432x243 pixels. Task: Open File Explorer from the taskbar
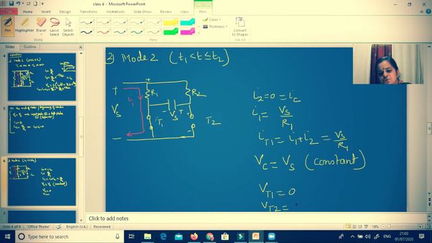click(147, 236)
